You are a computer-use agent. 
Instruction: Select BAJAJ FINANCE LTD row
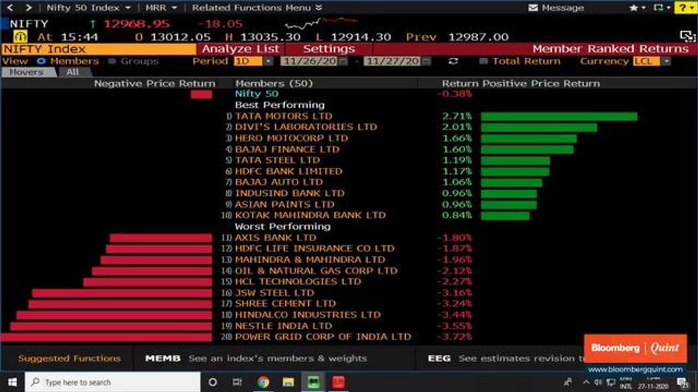pos(287,149)
